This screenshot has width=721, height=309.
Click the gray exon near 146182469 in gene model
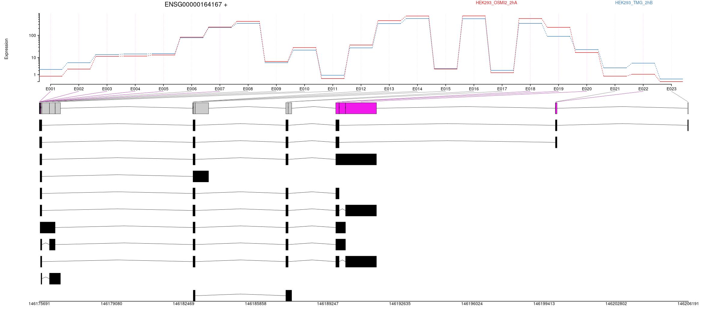201,108
